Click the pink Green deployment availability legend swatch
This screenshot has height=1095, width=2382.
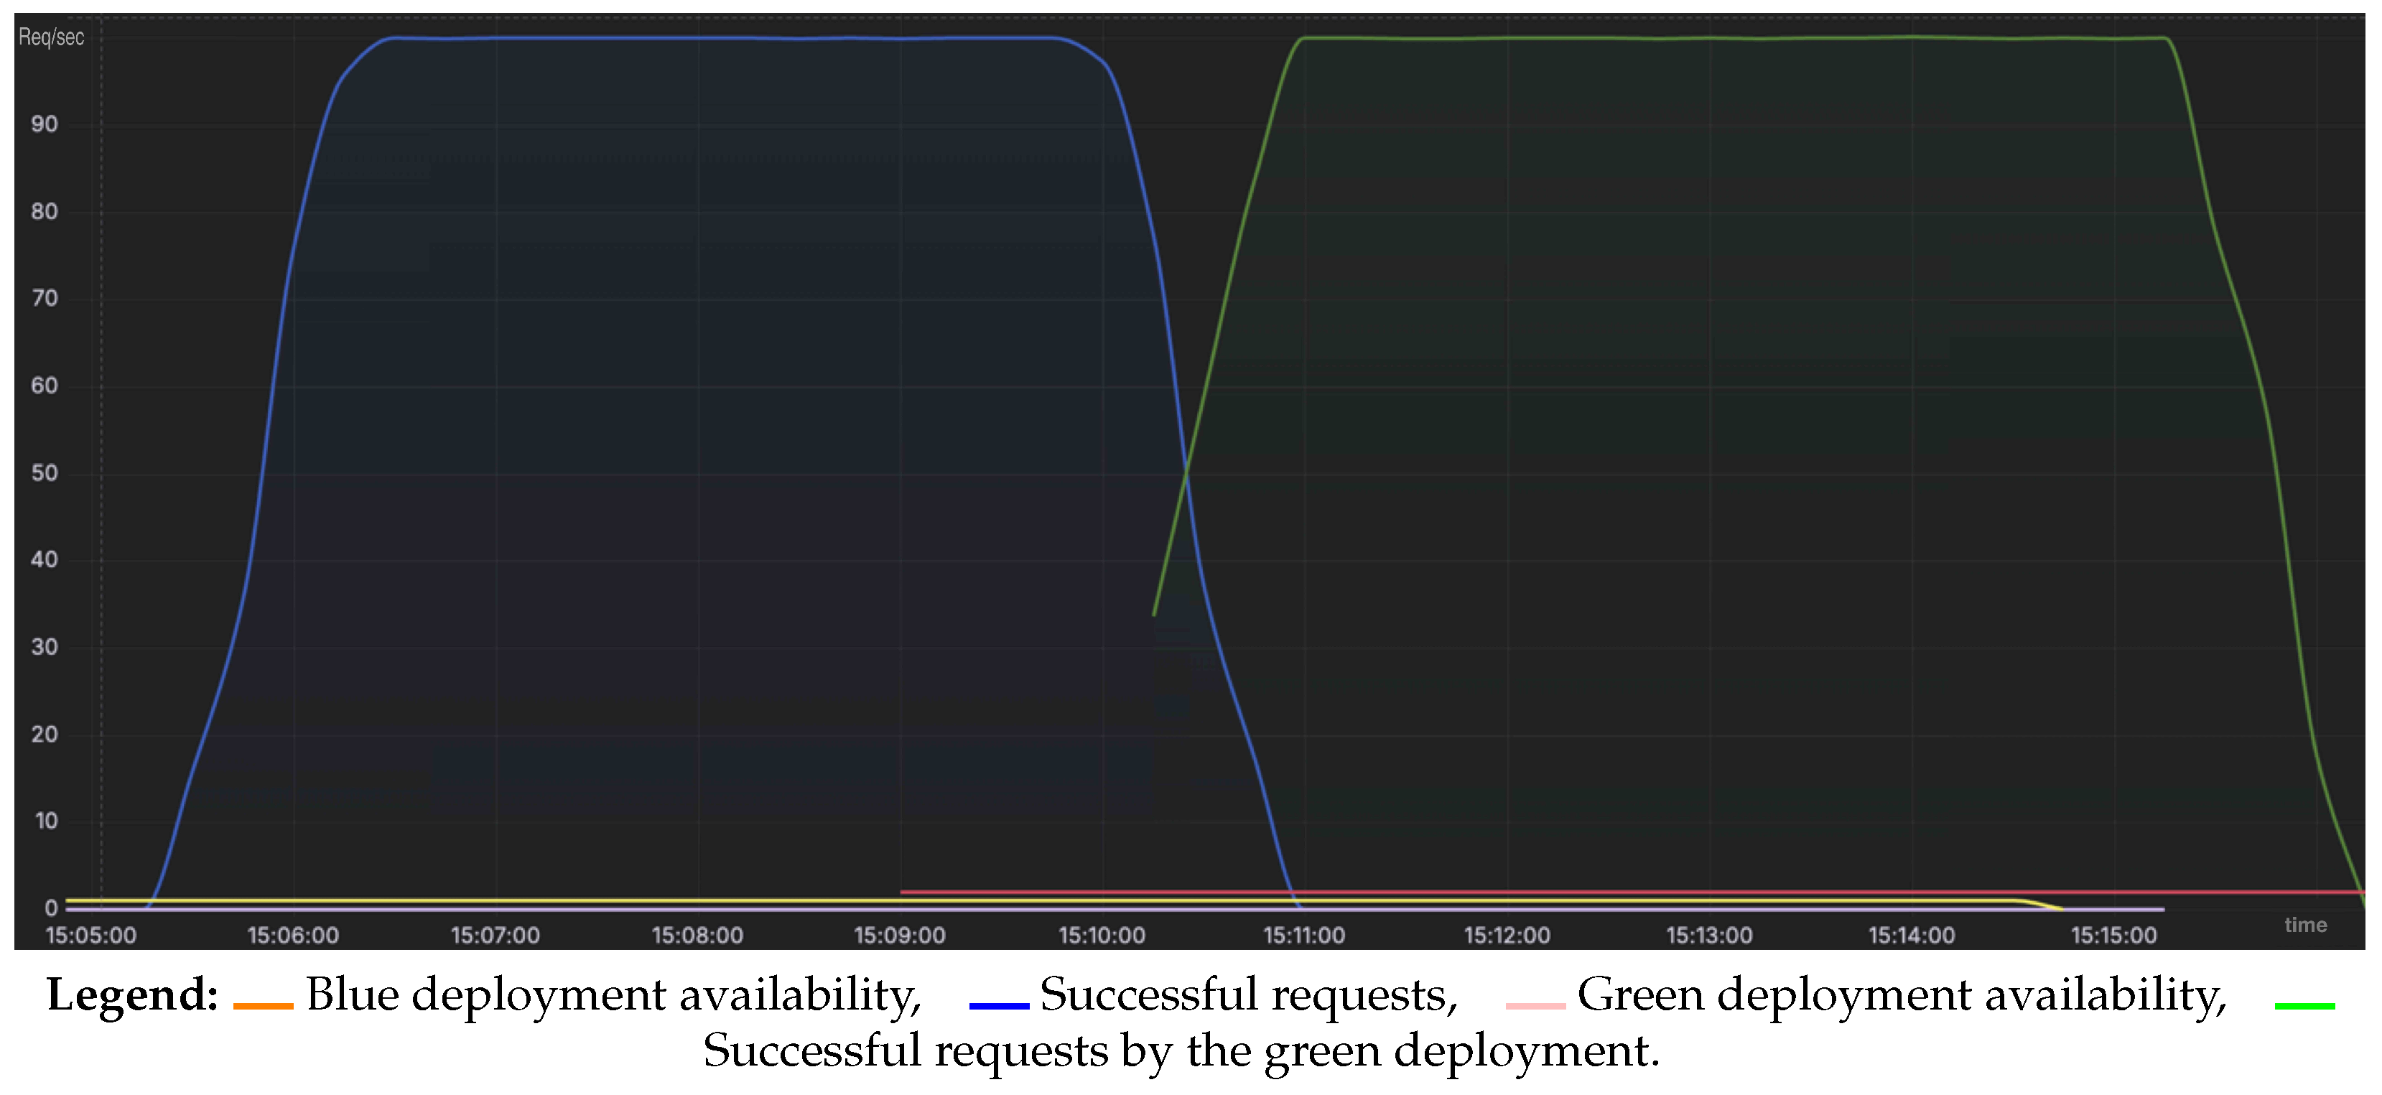1535,1005
